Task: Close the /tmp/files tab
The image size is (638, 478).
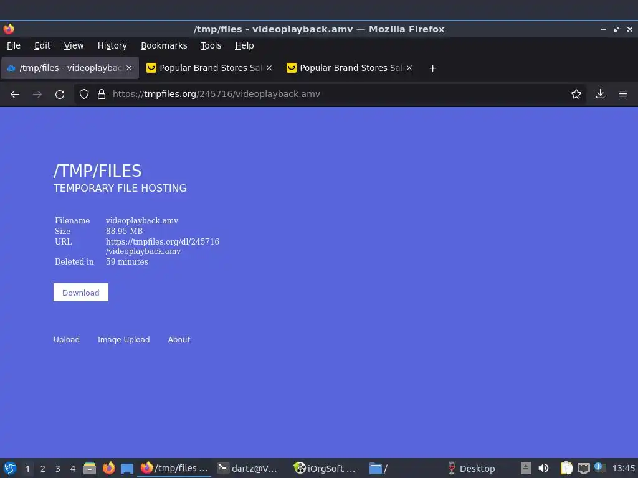Action: [x=129, y=68]
